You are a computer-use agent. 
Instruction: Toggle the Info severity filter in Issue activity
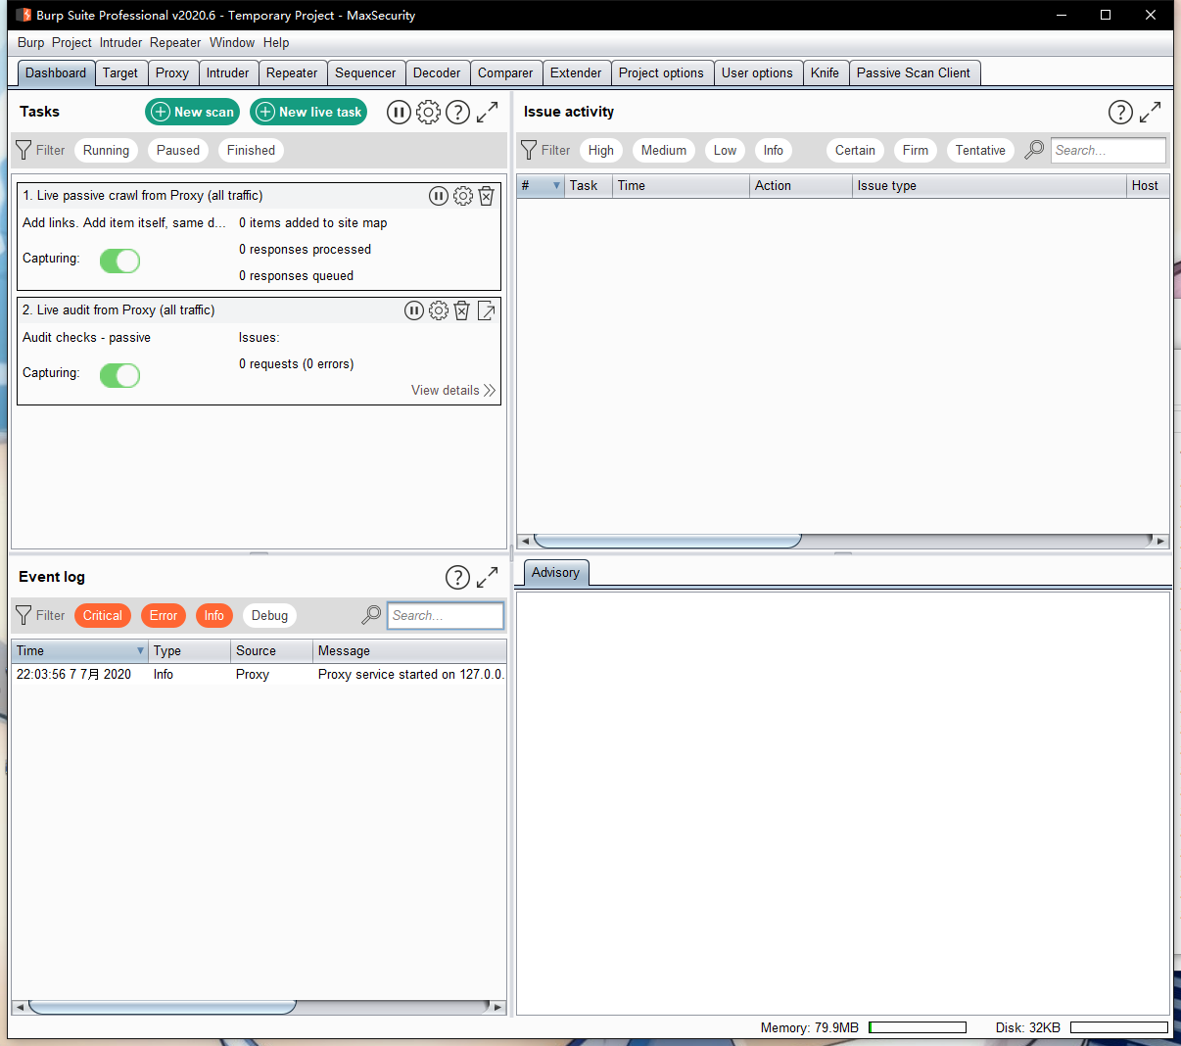click(774, 150)
